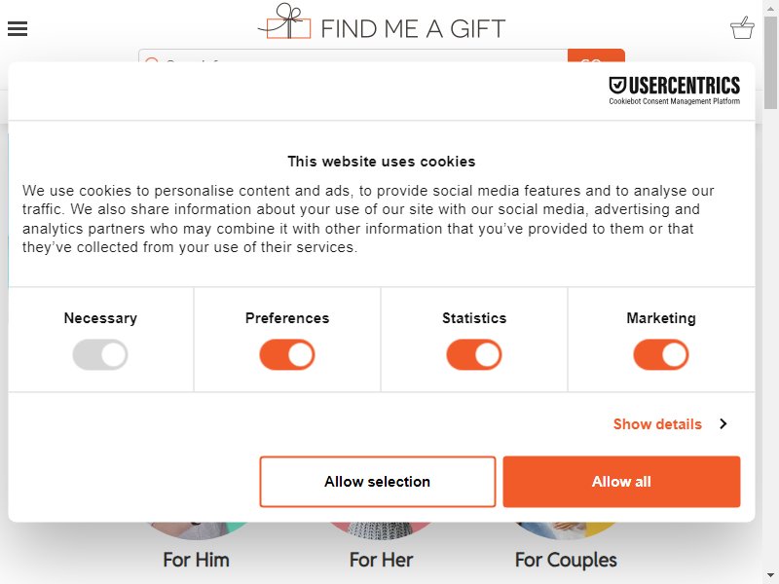Click the partially hidden search field
The height and width of the screenshot is (584, 779).
point(352,55)
